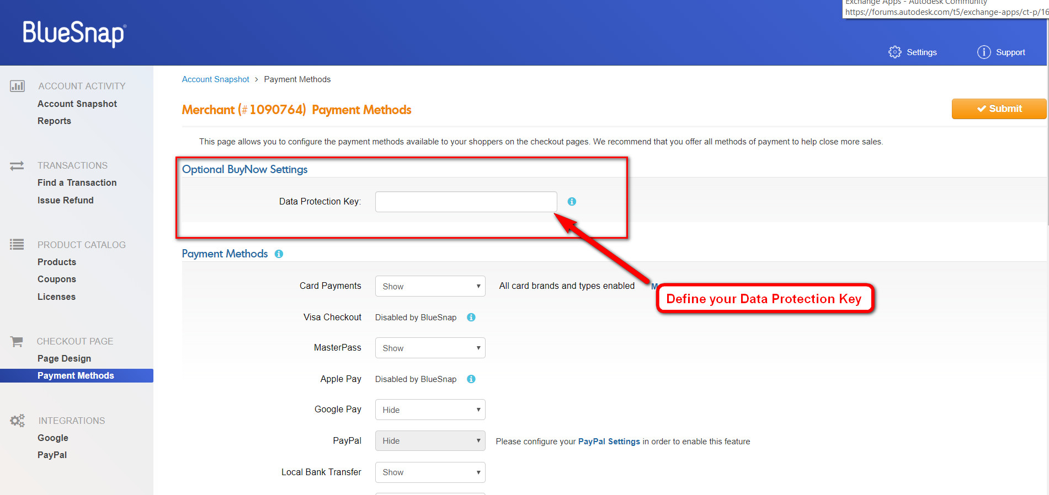Click 'Payment Methods' breadcrumb text
This screenshot has width=1049, height=495.
coord(297,79)
